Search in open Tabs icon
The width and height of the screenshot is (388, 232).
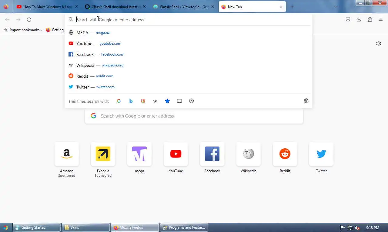point(179,101)
